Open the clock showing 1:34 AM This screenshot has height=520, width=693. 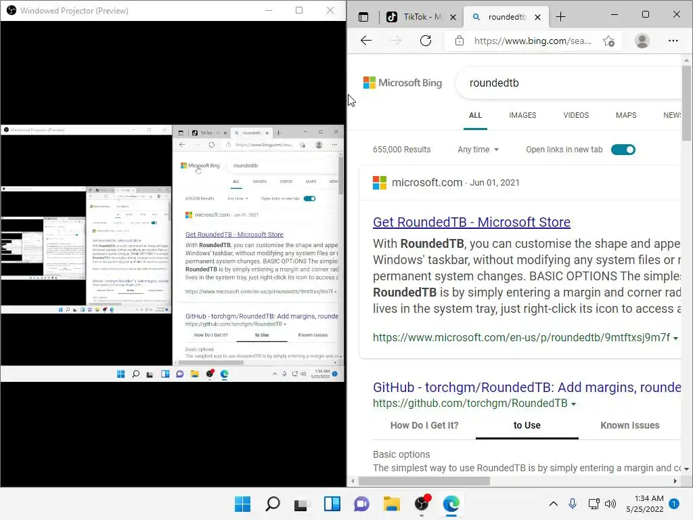click(645, 504)
